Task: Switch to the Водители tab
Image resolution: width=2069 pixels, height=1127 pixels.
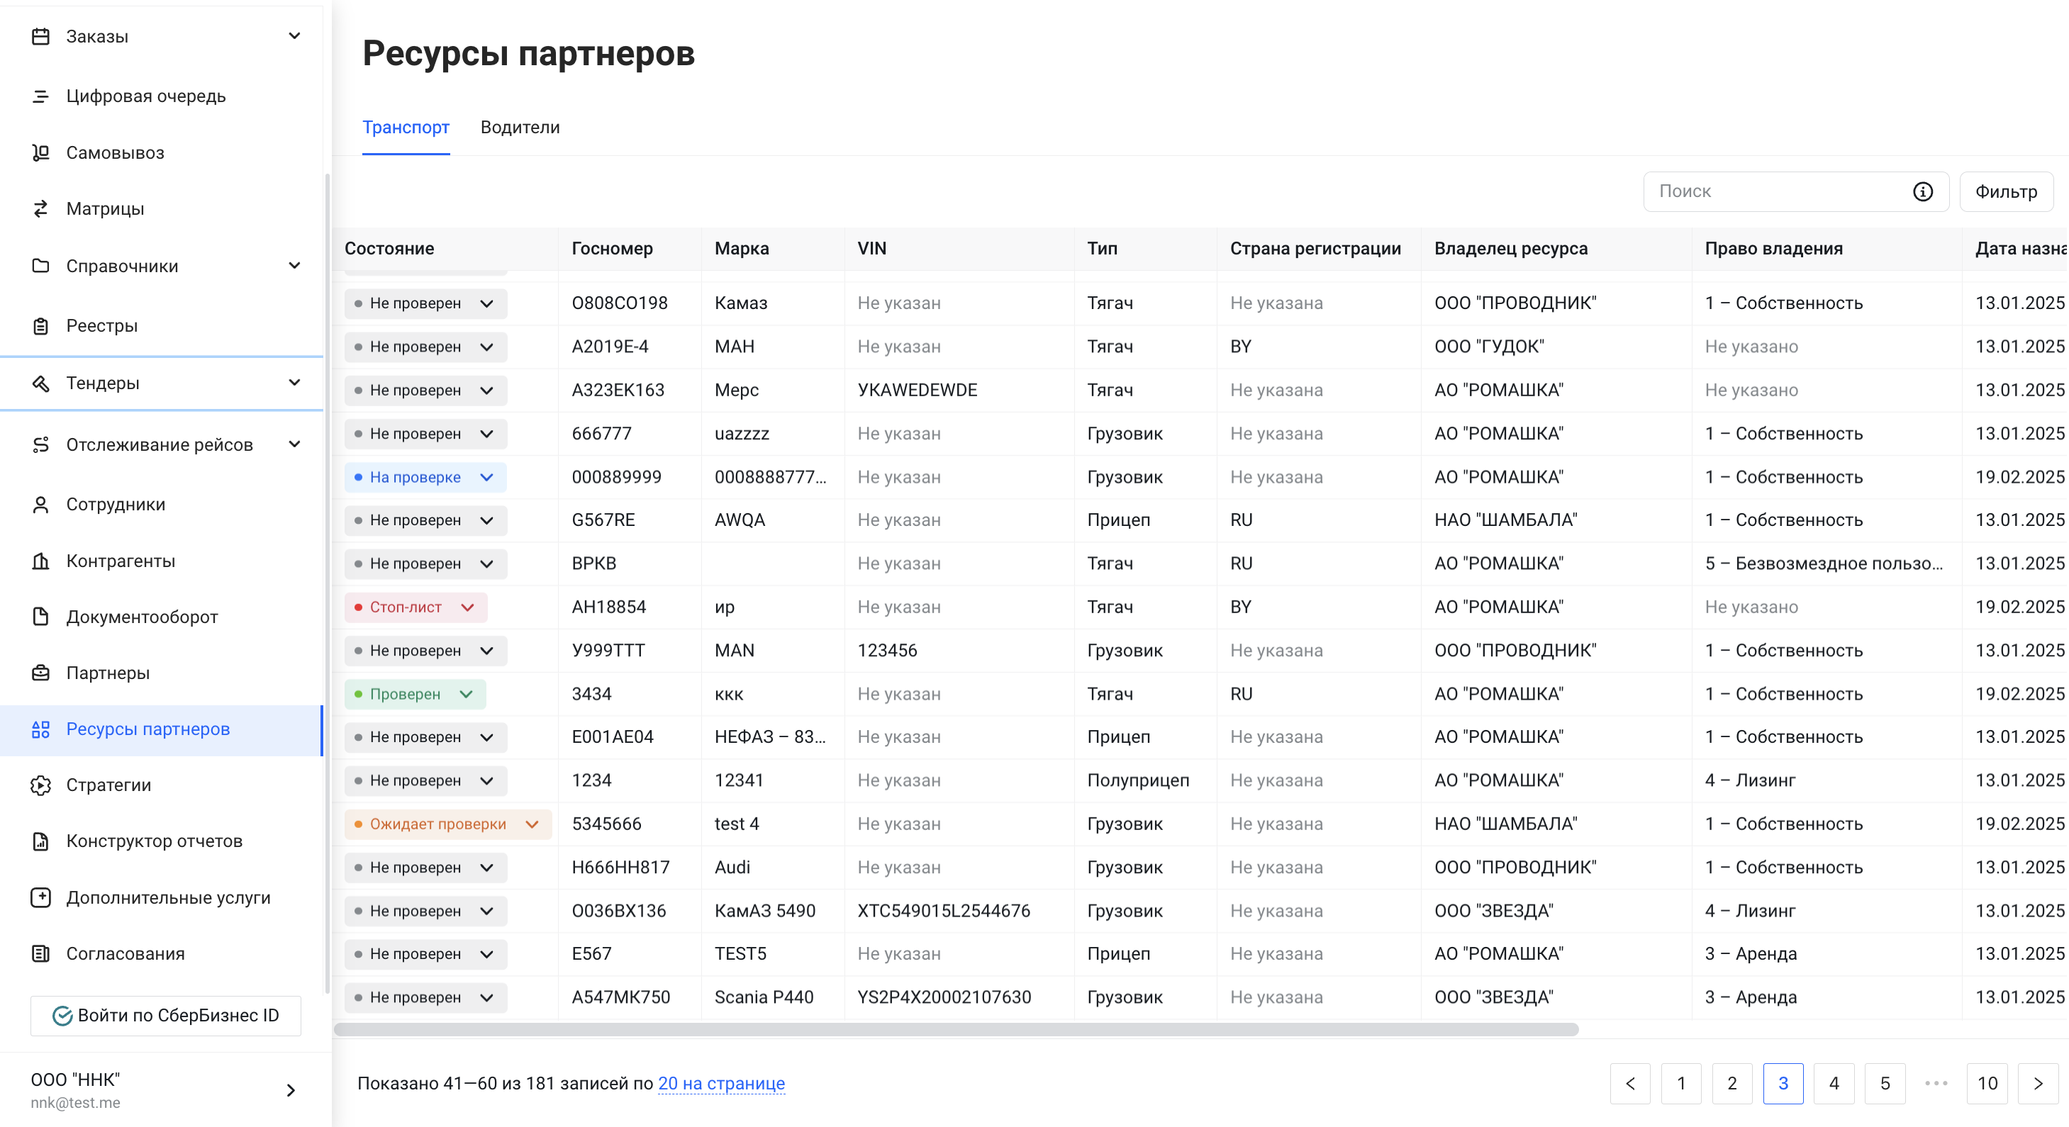Action: [x=520, y=128]
